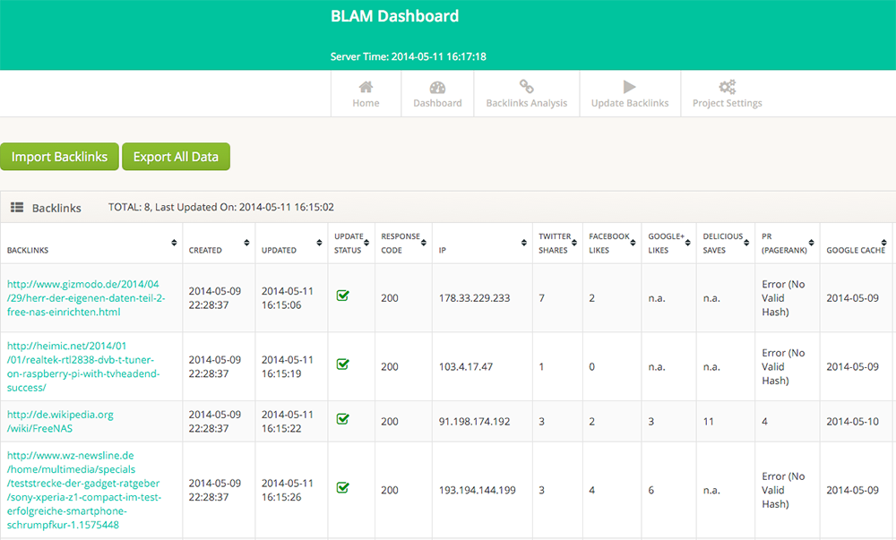The image size is (896, 540).
Task: Sort by Update Status column arrows
Action: coord(366,243)
